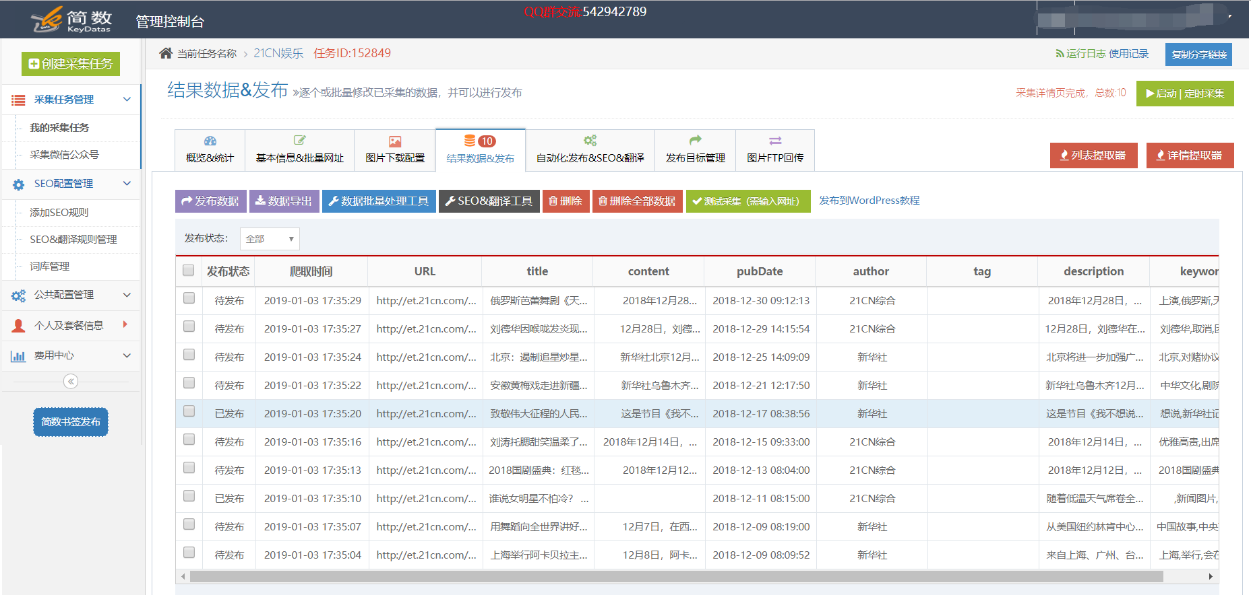Open 词库管理 in sidebar
The height and width of the screenshot is (595, 1251).
pyautogui.click(x=49, y=267)
